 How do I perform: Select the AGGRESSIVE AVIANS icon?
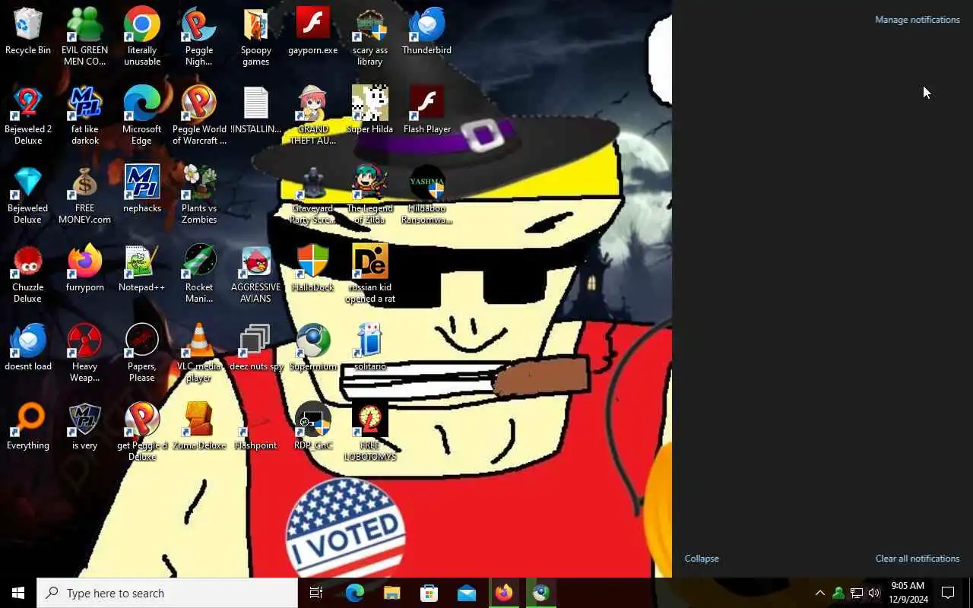256,274
